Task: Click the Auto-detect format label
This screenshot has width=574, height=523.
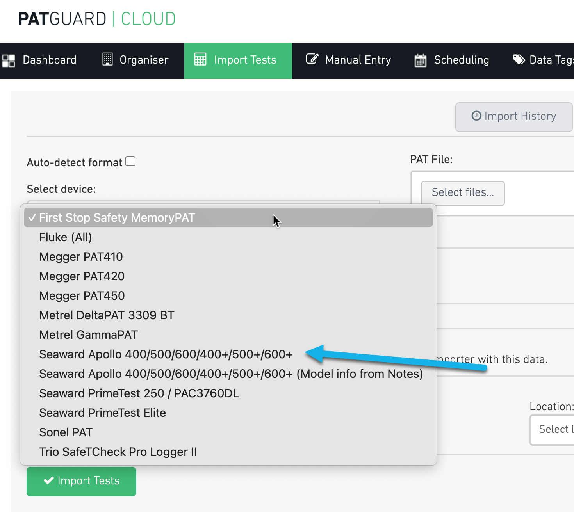Action: pos(75,162)
